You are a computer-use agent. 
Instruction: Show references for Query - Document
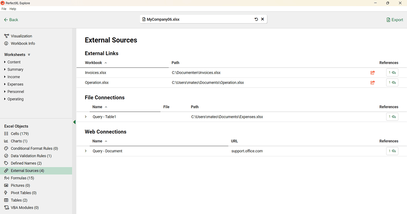392,151
